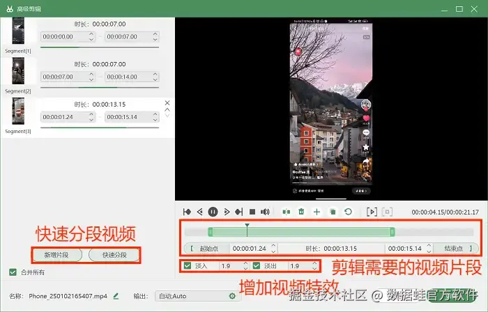Toggle the 淡出 fade-out checkbox

coord(257,266)
